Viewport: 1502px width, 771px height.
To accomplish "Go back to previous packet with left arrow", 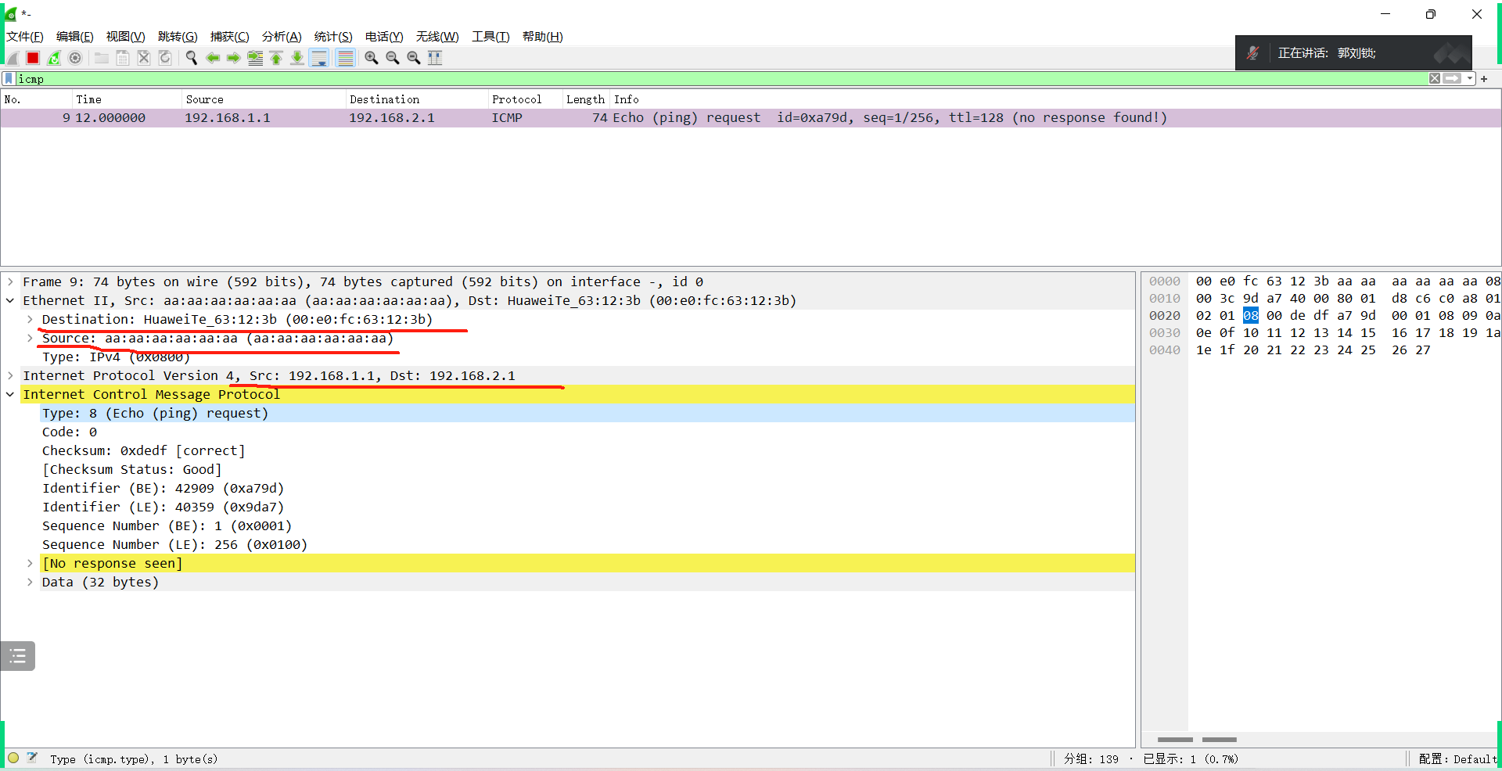I will [212, 58].
